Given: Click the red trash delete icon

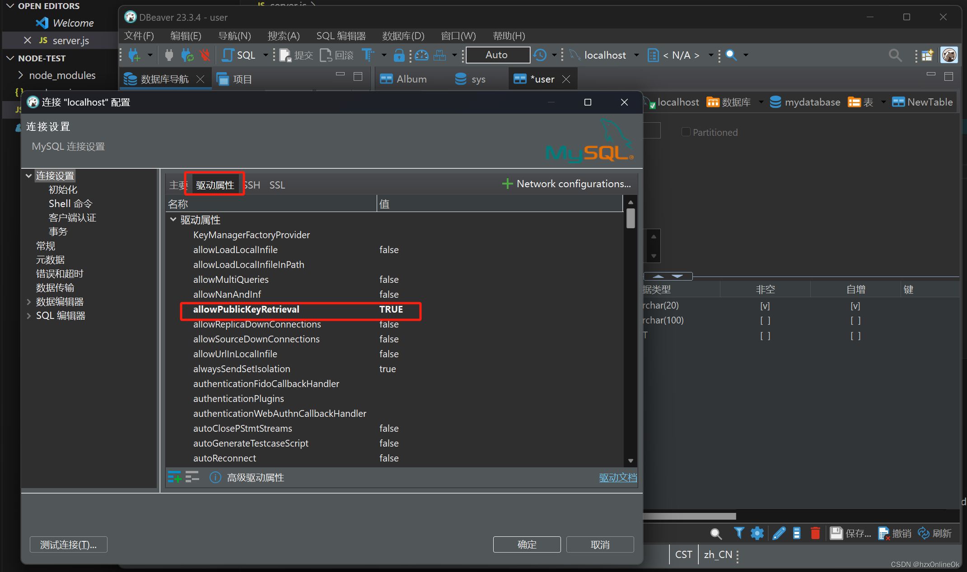Looking at the screenshot, I should [x=815, y=533].
